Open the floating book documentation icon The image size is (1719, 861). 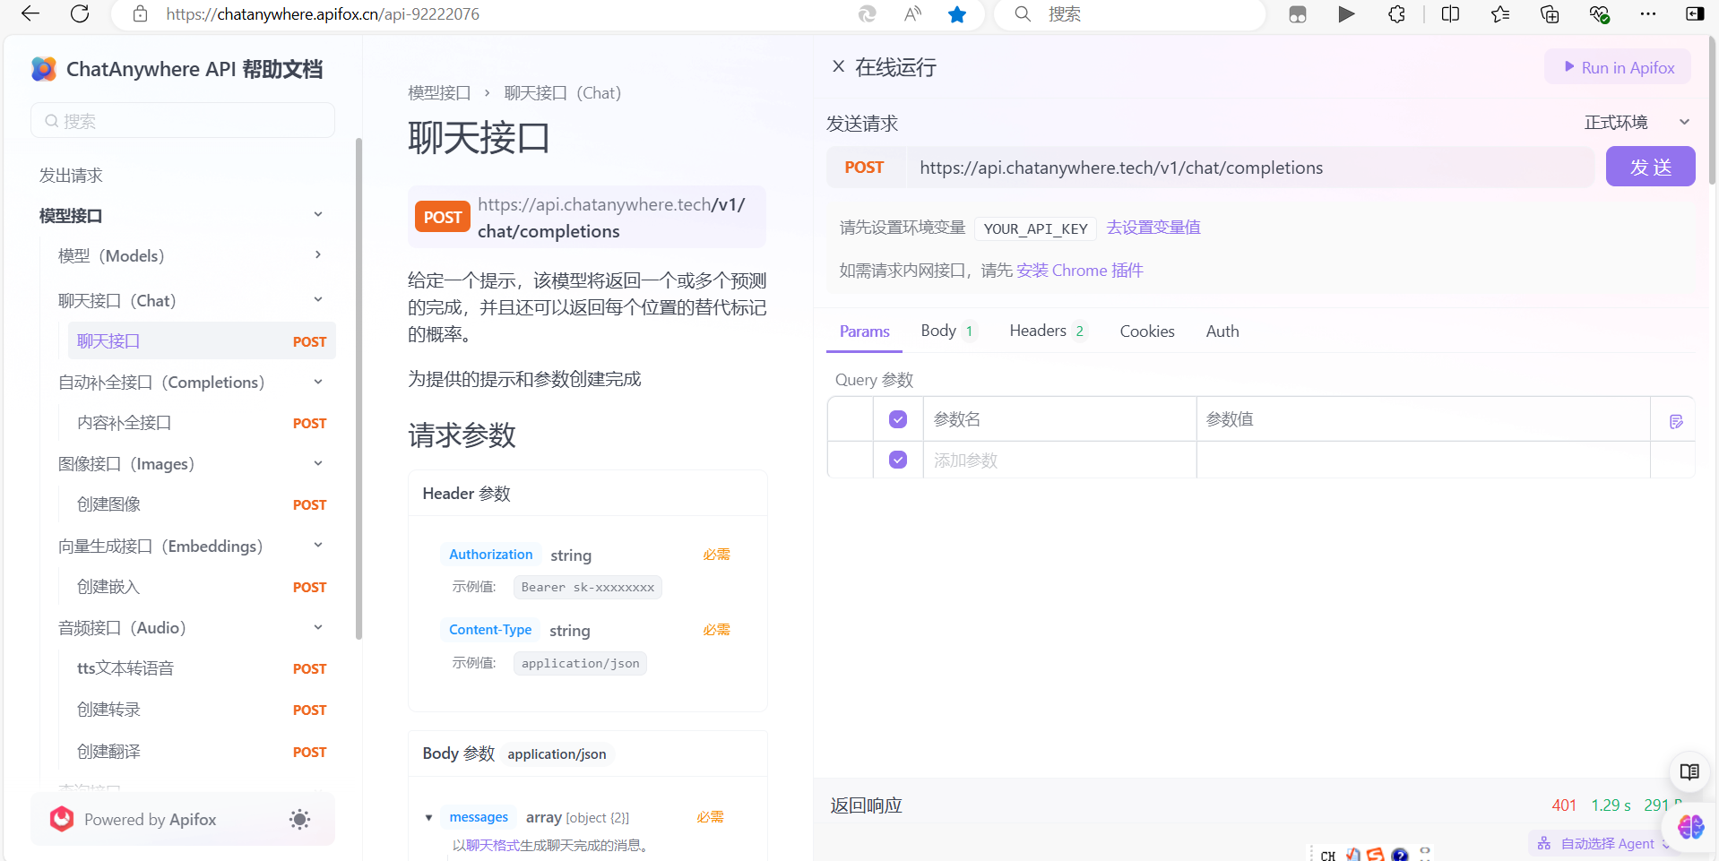1689,771
